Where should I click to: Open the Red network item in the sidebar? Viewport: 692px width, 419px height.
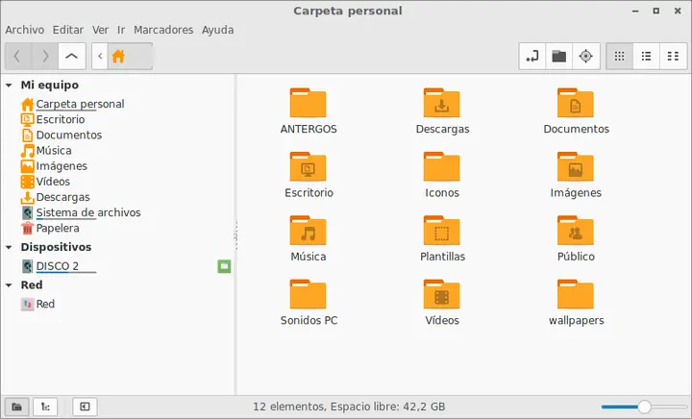tap(37, 304)
